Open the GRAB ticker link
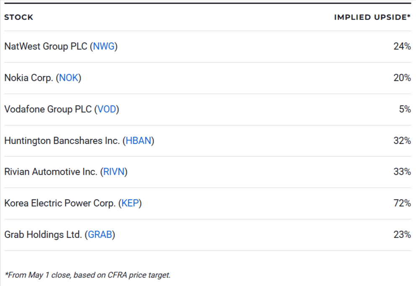The image size is (416, 286). (100, 234)
